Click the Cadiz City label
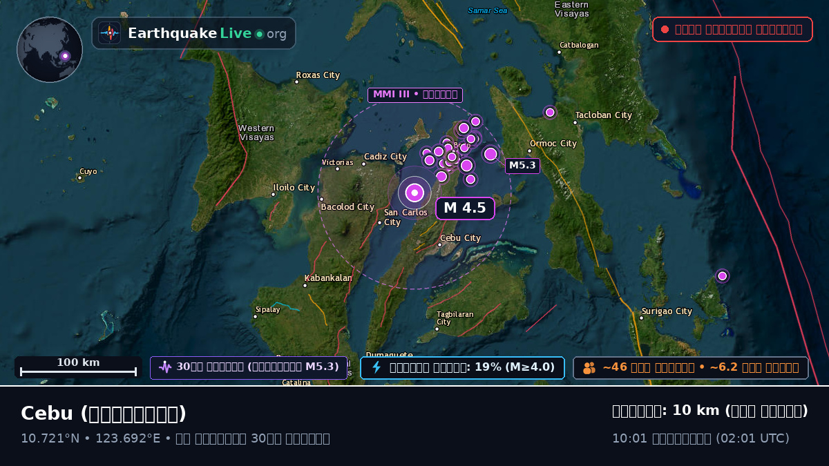 pos(385,157)
